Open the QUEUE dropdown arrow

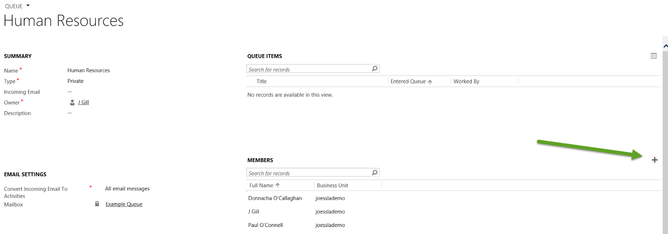pyautogui.click(x=28, y=6)
